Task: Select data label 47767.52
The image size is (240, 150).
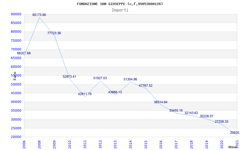Action: [145, 85]
